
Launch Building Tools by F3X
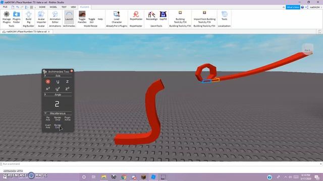(180, 17)
